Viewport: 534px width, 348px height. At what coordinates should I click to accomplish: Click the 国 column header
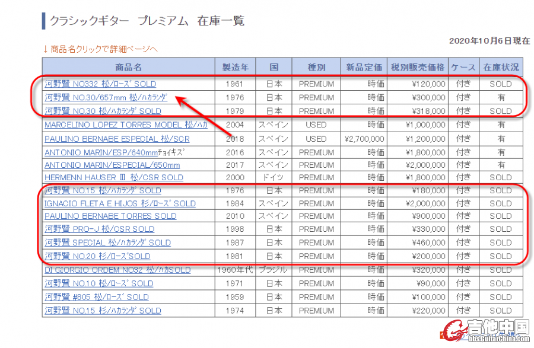274,67
